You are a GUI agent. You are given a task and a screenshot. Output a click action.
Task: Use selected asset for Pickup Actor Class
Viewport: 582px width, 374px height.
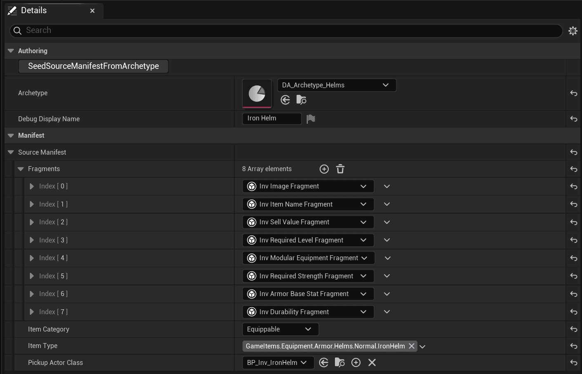click(x=324, y=362)
